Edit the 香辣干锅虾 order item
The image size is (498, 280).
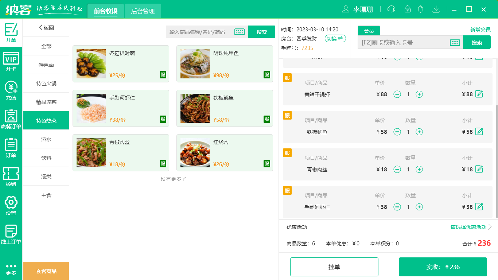[479, 94]
